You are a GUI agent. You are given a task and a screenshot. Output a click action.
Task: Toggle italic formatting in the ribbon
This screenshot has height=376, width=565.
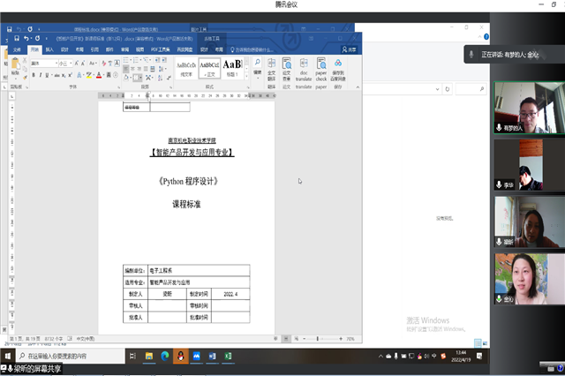[x=41, y=76]
